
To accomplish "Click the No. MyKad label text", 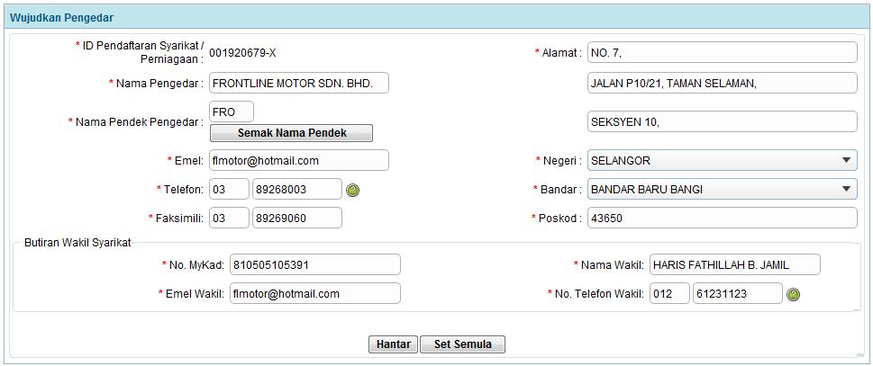I will pyautogui.click(x=193, y=265).
